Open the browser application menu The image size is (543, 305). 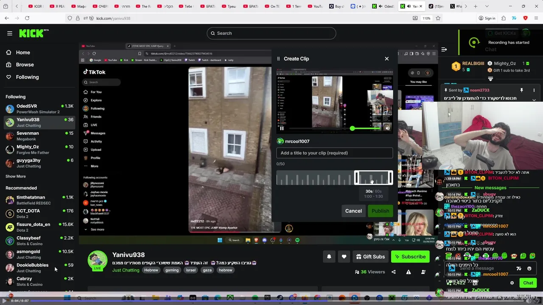click(x=536, y=18)
